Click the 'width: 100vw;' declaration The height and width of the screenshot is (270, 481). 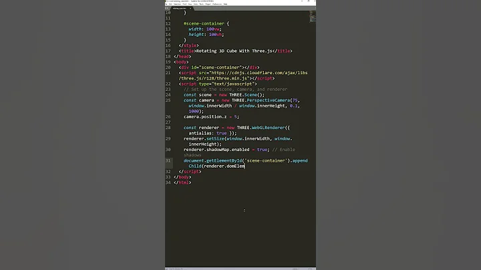coord(205,29)
